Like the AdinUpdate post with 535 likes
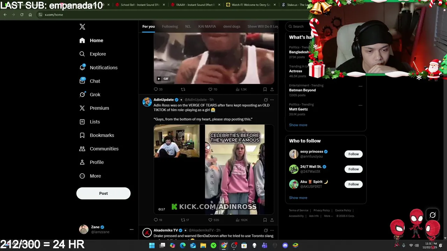The width and height of the screenshot is (447, 251). pyautogui.click(x=213, y=220)
